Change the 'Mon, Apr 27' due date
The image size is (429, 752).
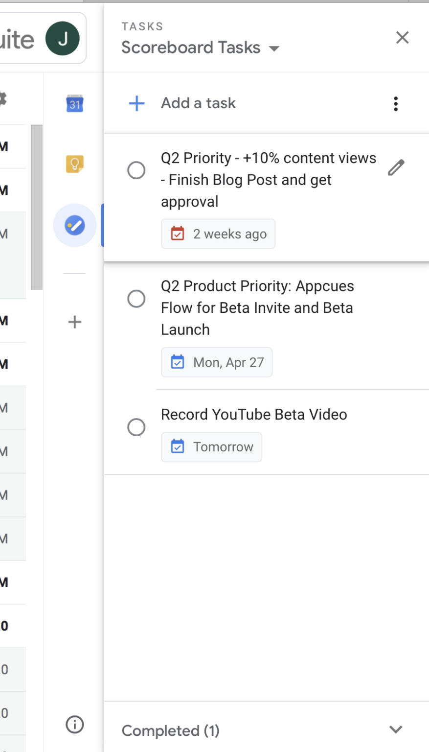pyautogui.click(x=217, y=363)
